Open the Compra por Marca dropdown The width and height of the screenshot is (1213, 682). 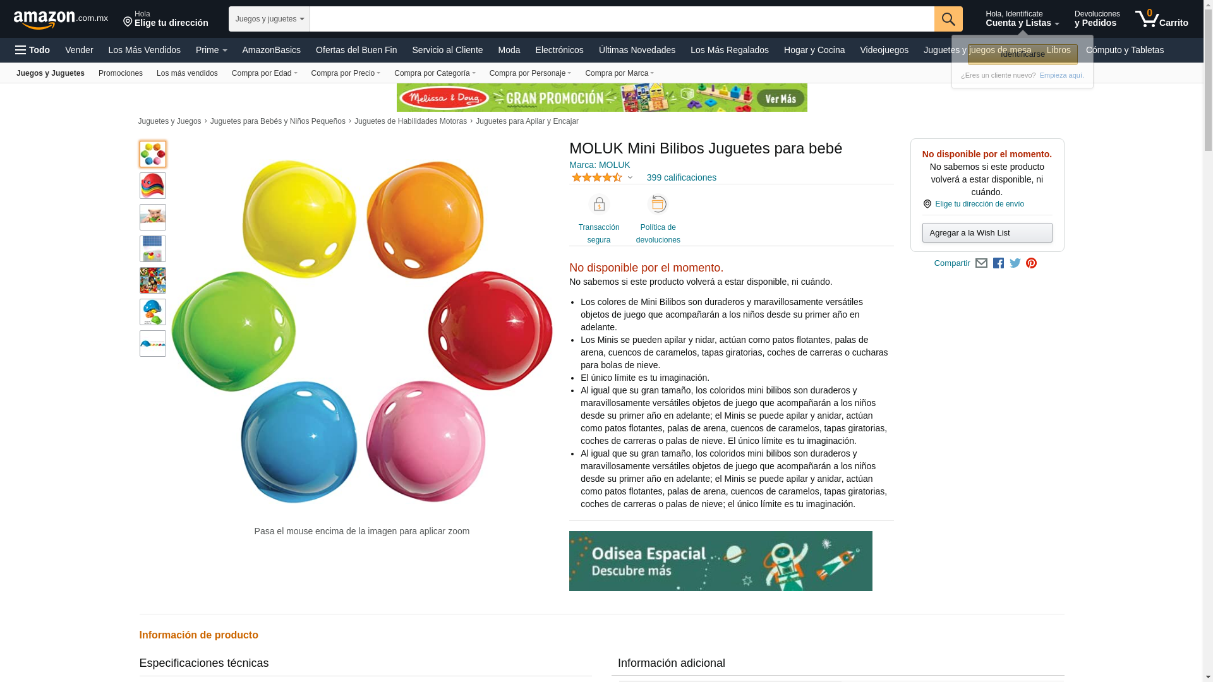coord(620,73)
